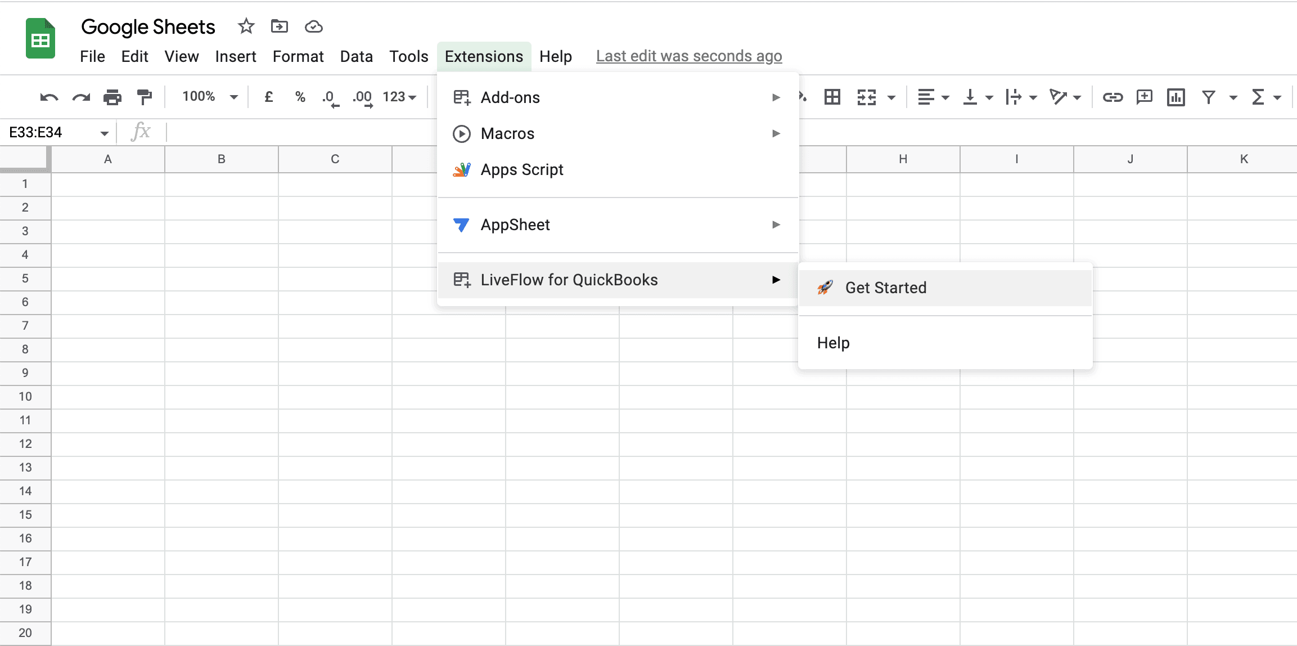
Task: Expand the AppSheet submenu
Action: pos(618,225)
